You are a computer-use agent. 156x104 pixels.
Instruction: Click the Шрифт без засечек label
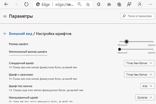21,86
